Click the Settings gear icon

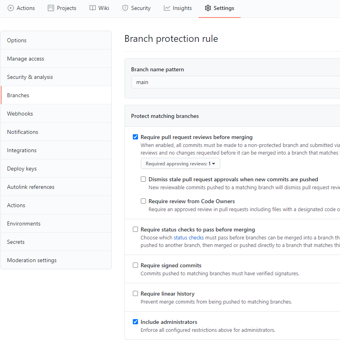tap(208, 8)
